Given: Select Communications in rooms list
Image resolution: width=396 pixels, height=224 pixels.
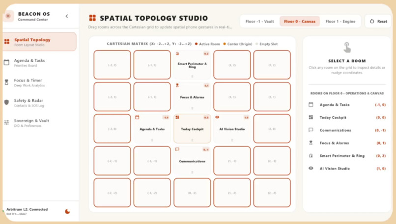Looking at the screenshot, I should 347,130.
